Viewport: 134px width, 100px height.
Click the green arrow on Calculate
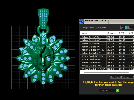[x=118, y=91]
